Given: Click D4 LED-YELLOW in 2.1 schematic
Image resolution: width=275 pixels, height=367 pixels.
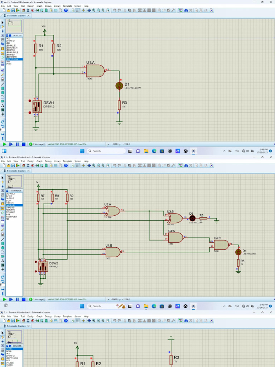Looking at the screenshot, I should [238, 252].
